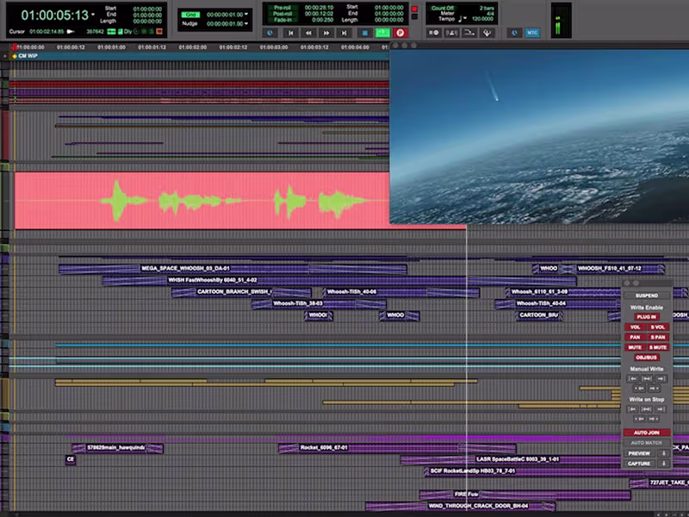Viewport: 689px width, 517px height.
Task: Click the CM WIP marker in the ruler
Action: pyautogui.click(x=28, y=56)
